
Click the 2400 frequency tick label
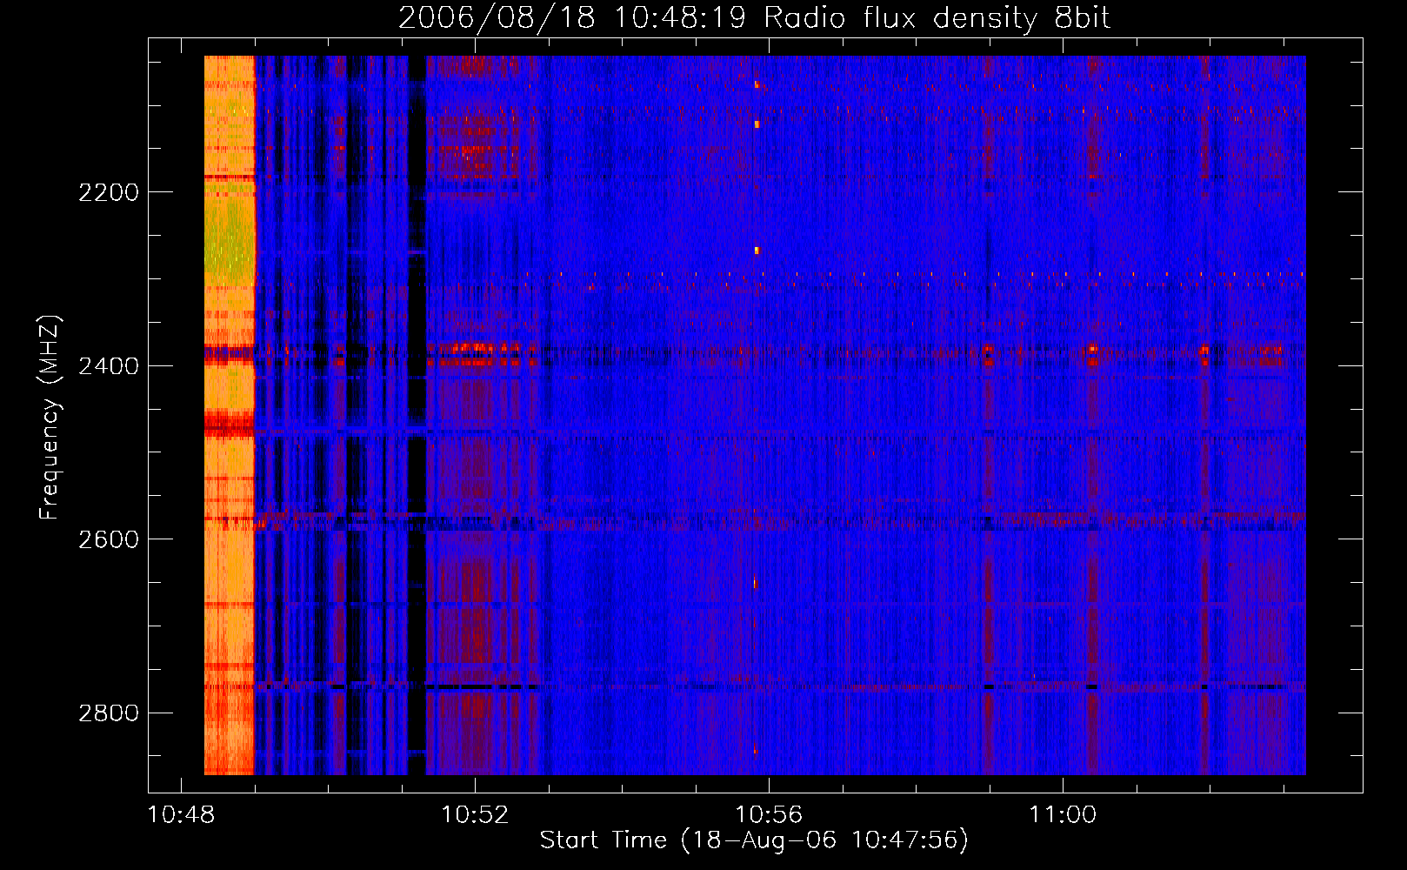coord(109,366)
